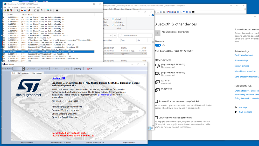
Task: Click the blue down-arrow icon in Notepad++ toolbar
Action: (x=184, y=12)
